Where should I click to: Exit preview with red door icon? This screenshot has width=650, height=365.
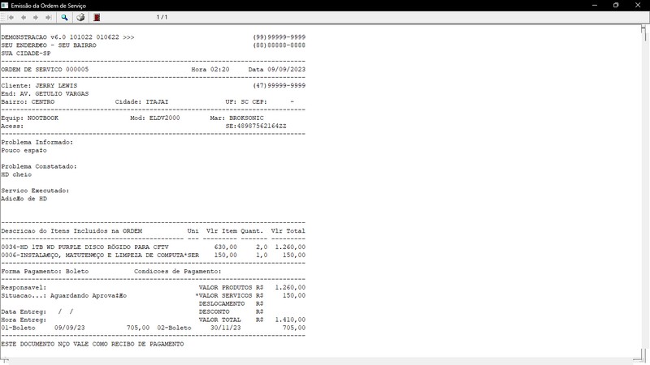tap(97, 17)
